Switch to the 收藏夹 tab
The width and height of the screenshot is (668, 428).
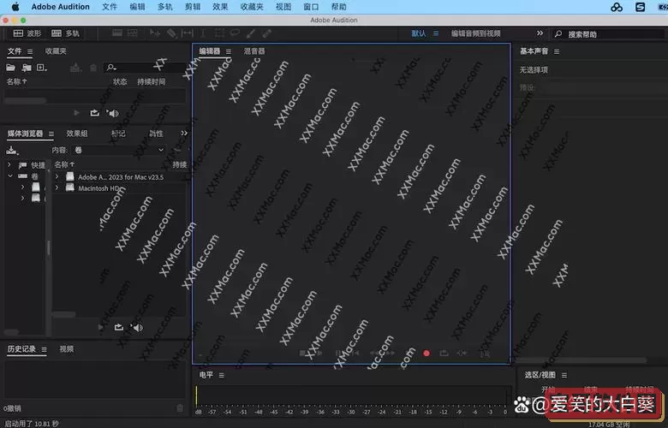56,51
